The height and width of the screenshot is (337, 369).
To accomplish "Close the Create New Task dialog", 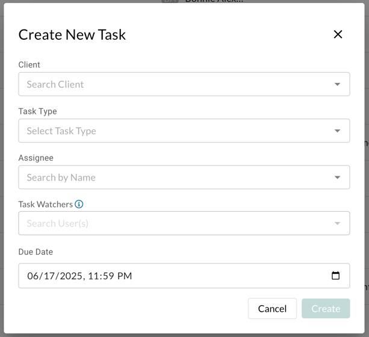I will coord(338,34).
